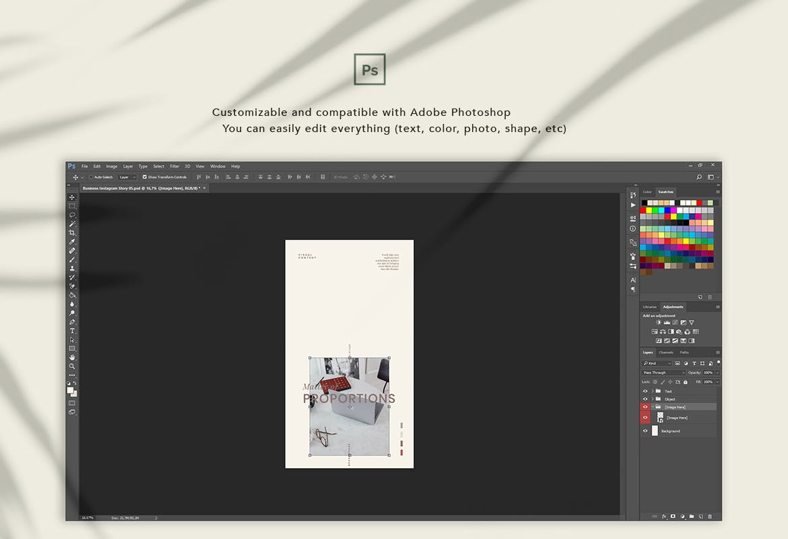Switch to the Paths tab

(x=684, y=352)
